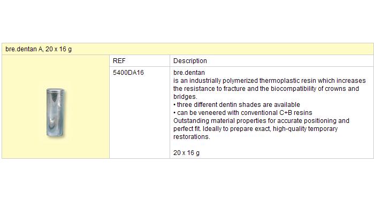Click the '20 x 16 g' quantity under the description

(186, 153)
